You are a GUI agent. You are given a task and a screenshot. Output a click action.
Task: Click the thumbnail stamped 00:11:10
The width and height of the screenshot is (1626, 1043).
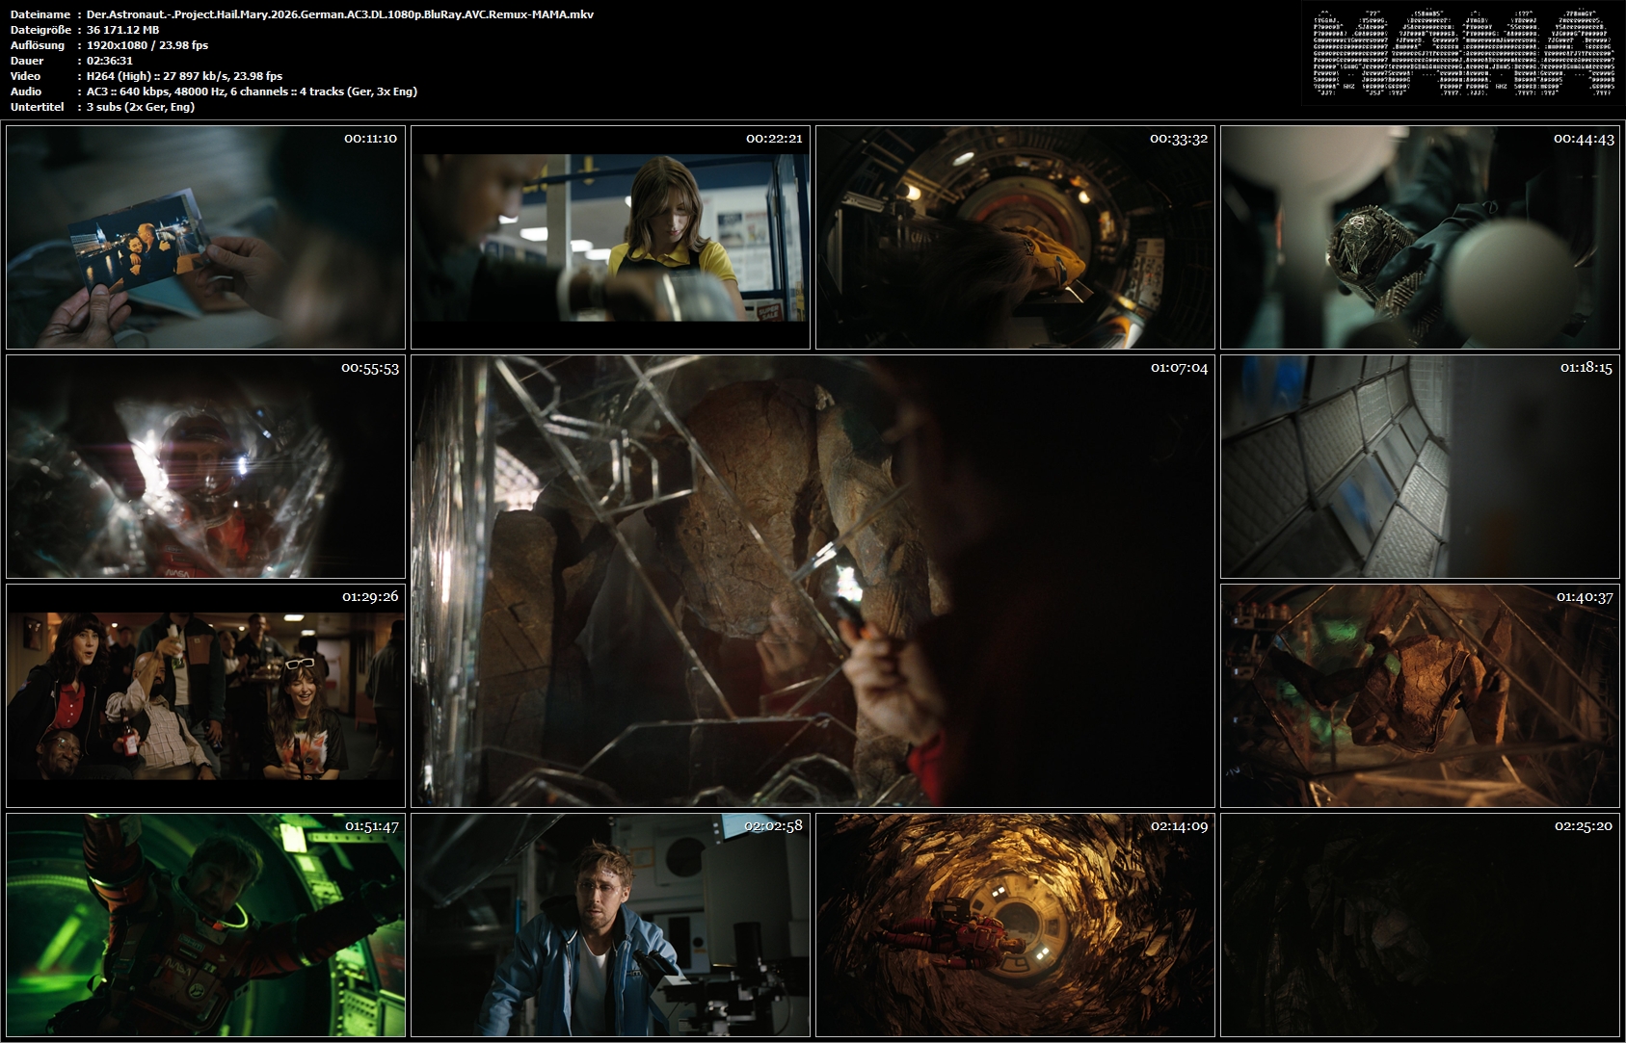tap(205, 237)
